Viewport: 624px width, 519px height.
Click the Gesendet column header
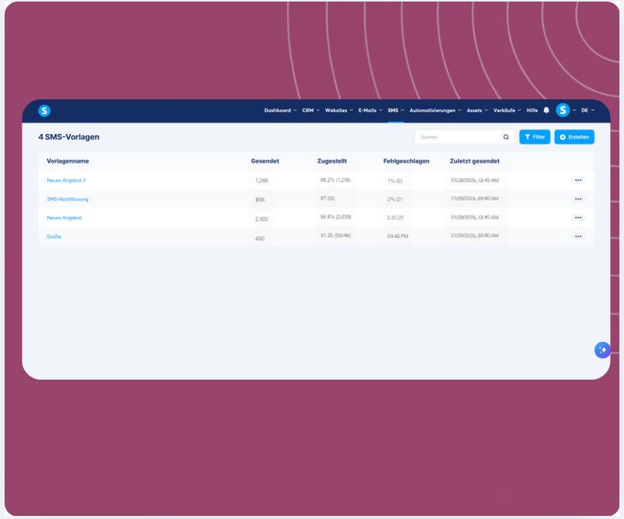click(x=265, y=161)
